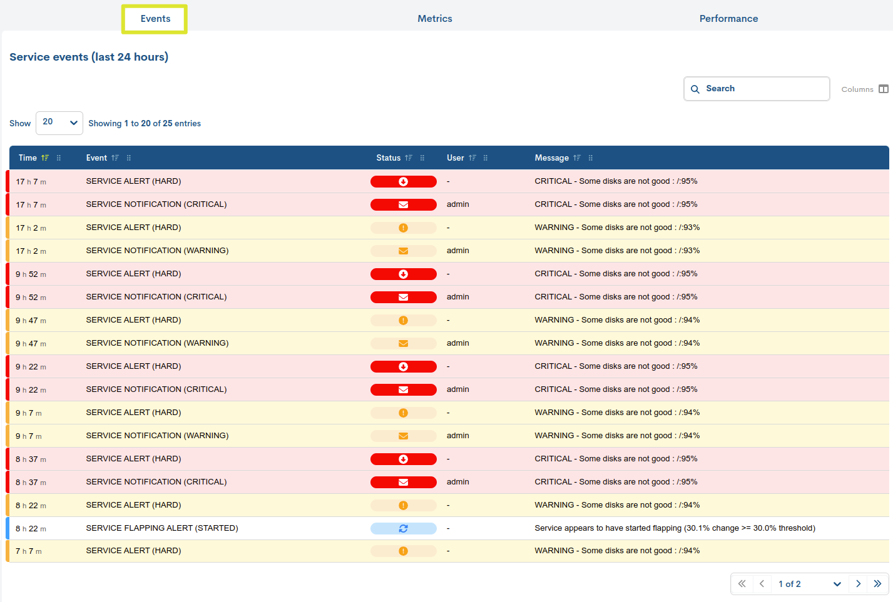Screen dimensions: 893x602
Task: Click warning status badge for 9h 7m SERVICE ALERT
Action: (x=404, y=413)
